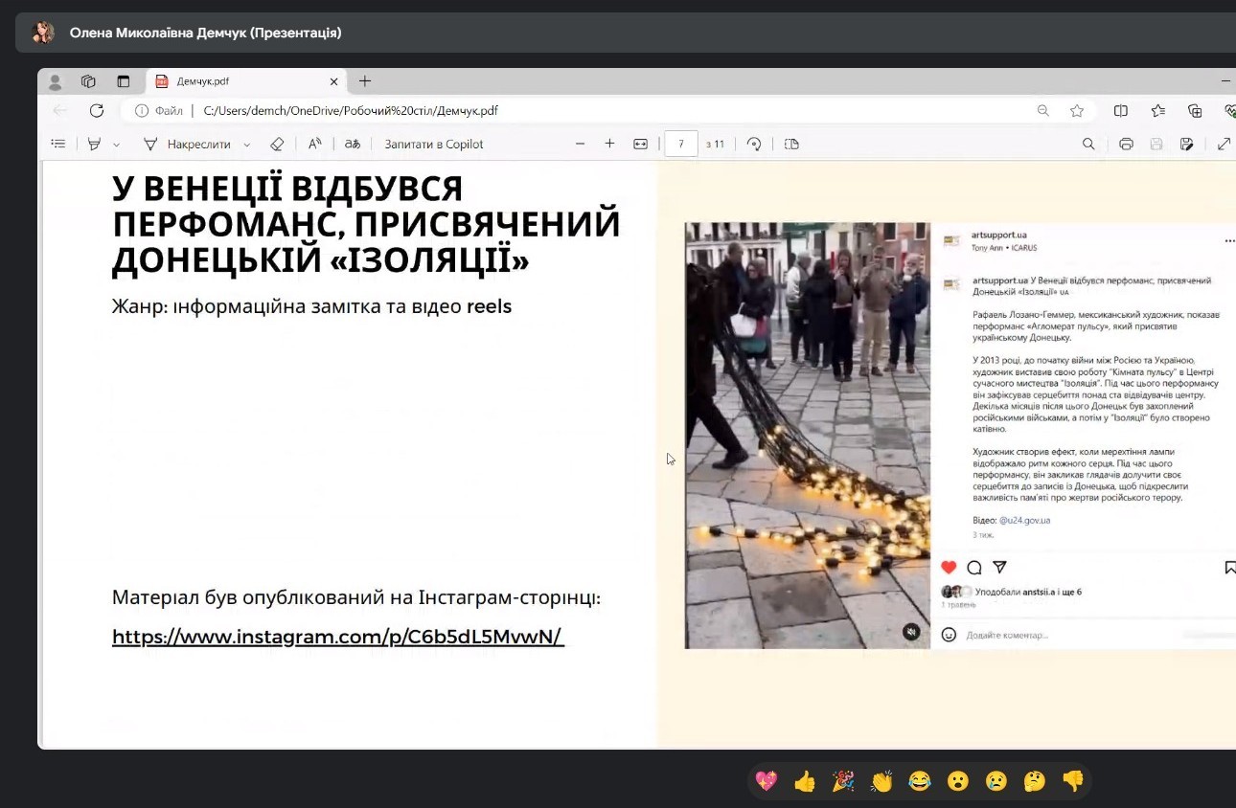This screenshot has width=1236, height=808.
Task: Toggle the page view layout button
Action: tap(791, 145)
